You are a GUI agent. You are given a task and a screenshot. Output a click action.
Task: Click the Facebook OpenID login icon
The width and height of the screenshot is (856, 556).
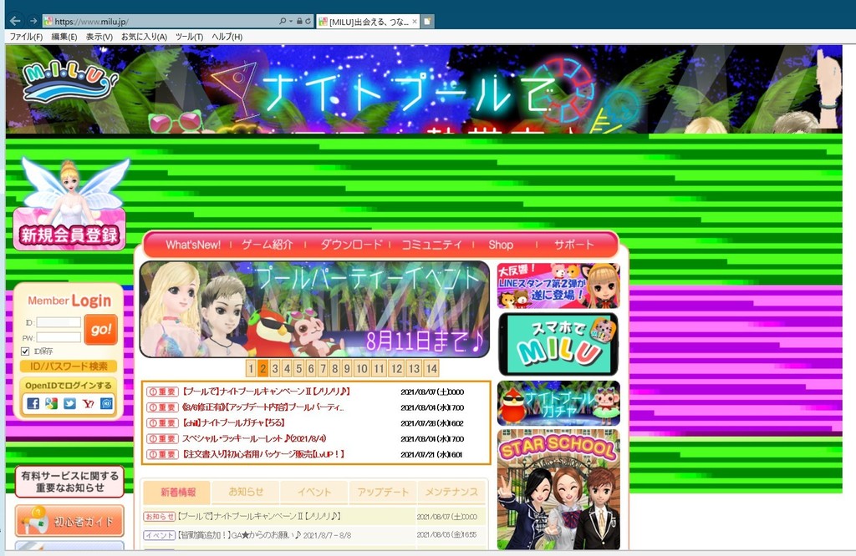coord(33,403)
